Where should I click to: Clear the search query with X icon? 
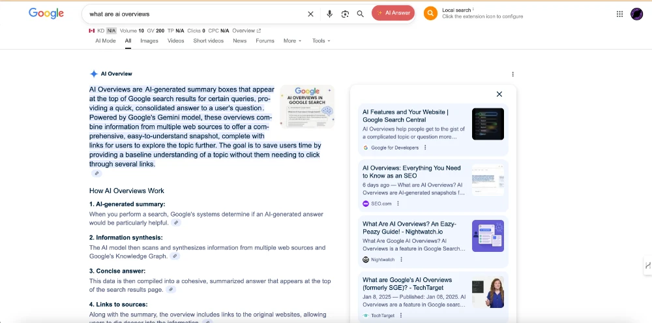(x=310, y=14)
